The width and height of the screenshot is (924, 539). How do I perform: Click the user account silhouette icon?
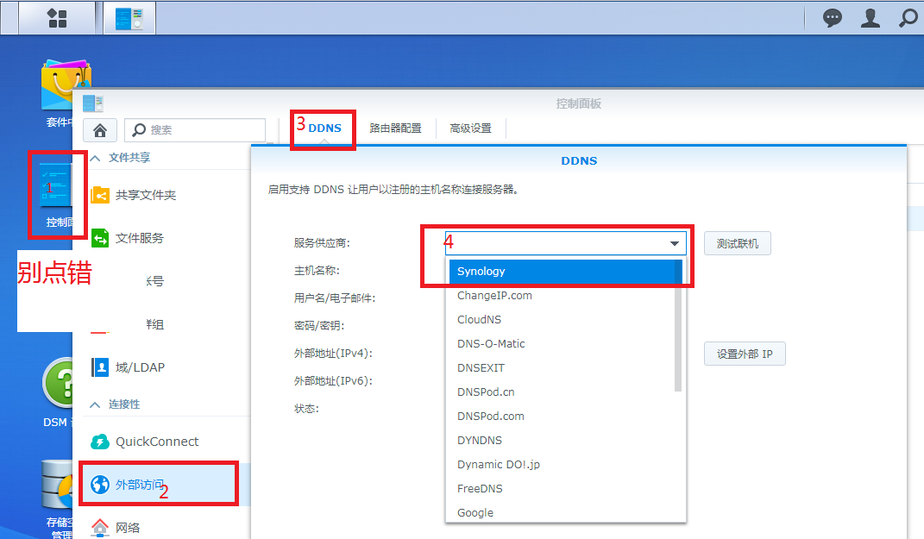coord(870,17)
